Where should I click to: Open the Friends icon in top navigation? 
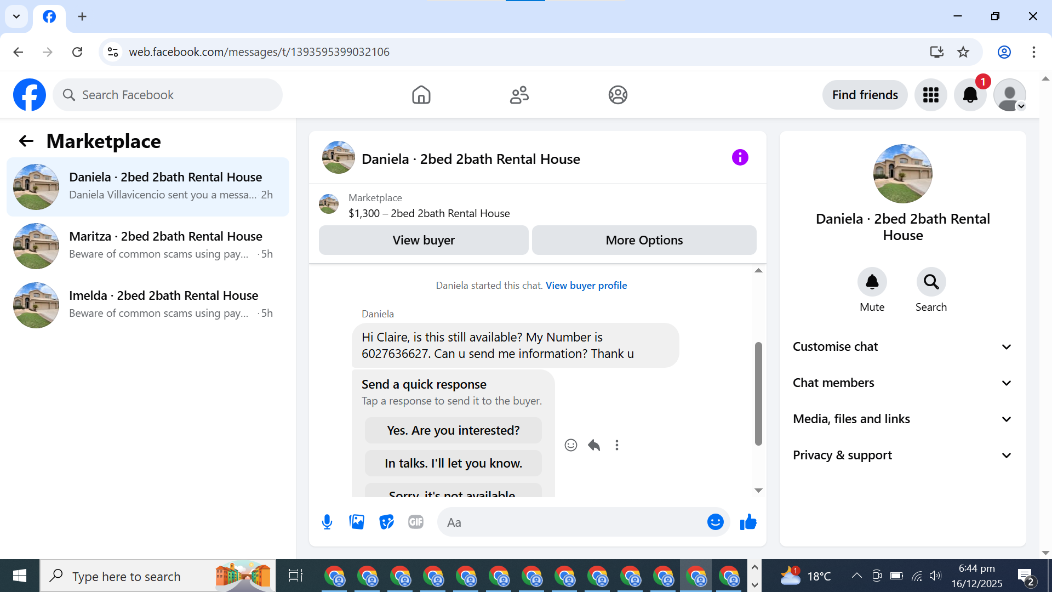click(519, 95)
